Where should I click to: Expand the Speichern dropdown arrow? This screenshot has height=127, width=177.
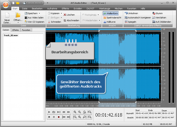coord(39,13)
